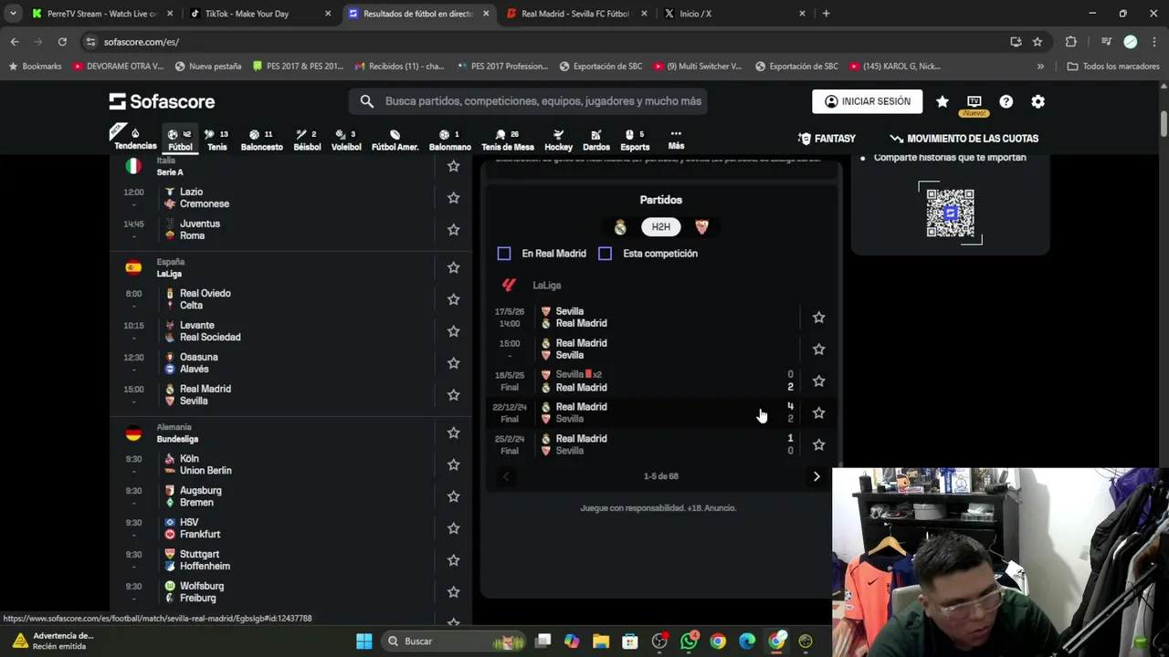Select the Hockey sport icon

(558, 140)
